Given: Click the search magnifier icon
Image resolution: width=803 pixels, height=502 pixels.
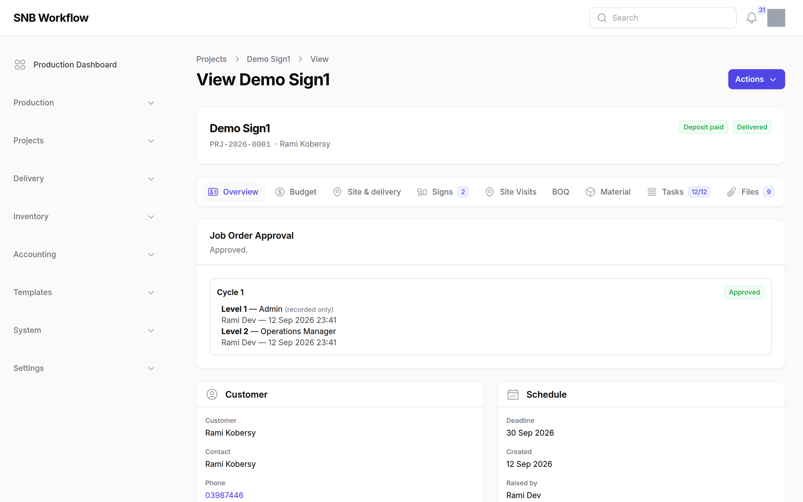Looking at the screenshot, I should tap(602, 18).
